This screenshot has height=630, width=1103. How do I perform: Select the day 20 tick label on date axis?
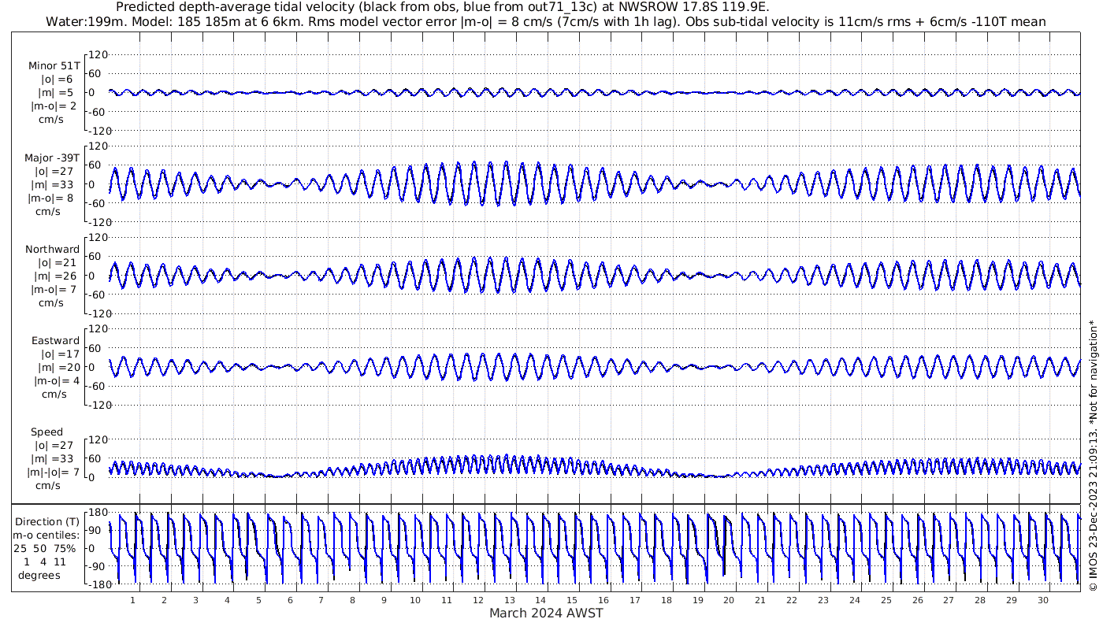pos(729,600)
